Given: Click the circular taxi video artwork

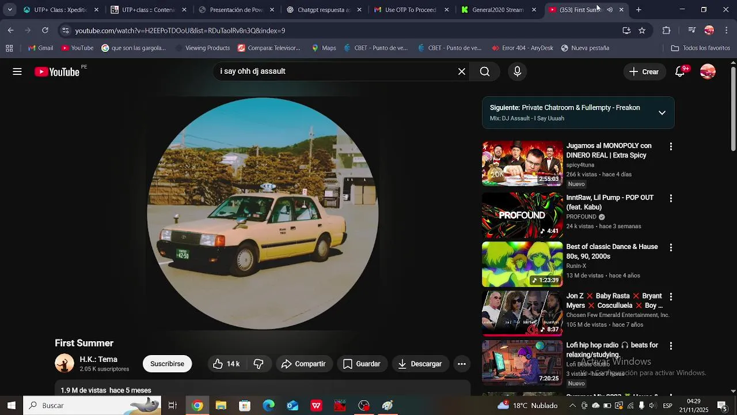Looking at the screenshot, I should point(263,213).
